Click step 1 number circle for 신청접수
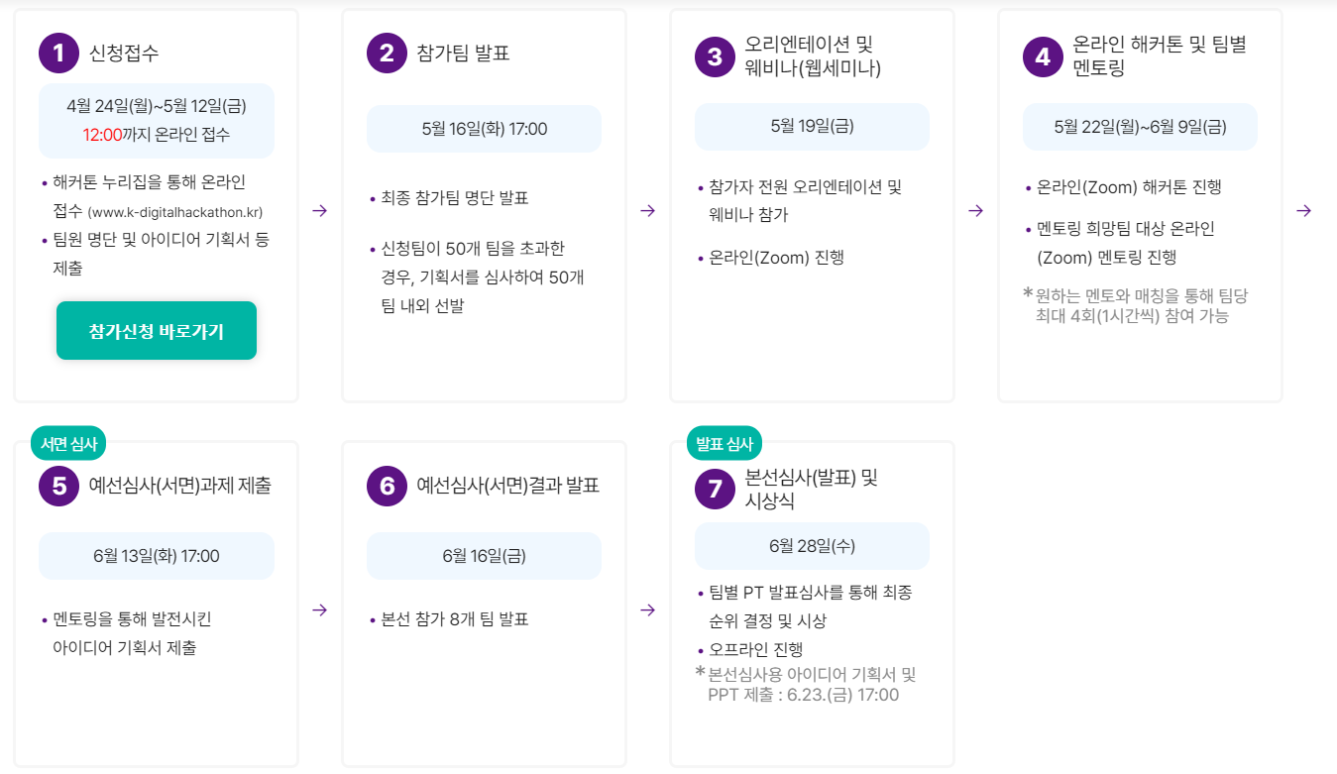 [x=58, y=54]
